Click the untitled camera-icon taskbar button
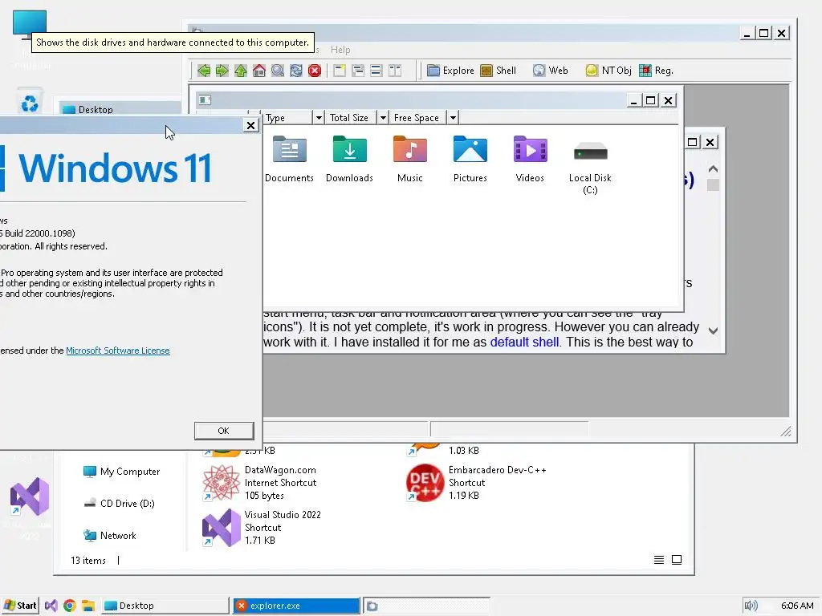This screenshot has height=616, width=822. (426, 606)
